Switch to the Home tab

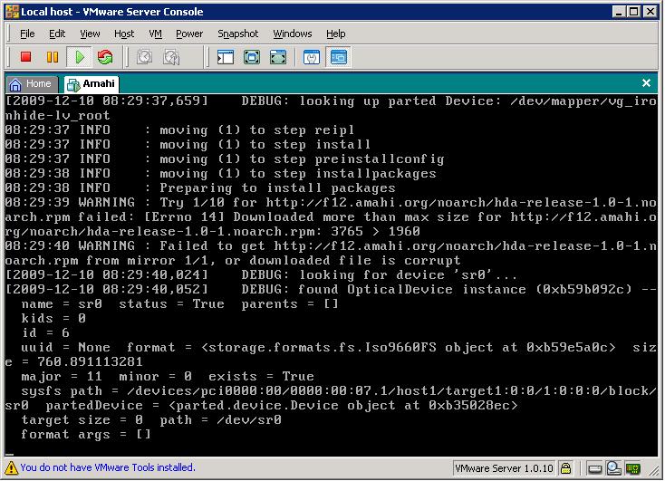pyautogui.click(x=33, y=84)
